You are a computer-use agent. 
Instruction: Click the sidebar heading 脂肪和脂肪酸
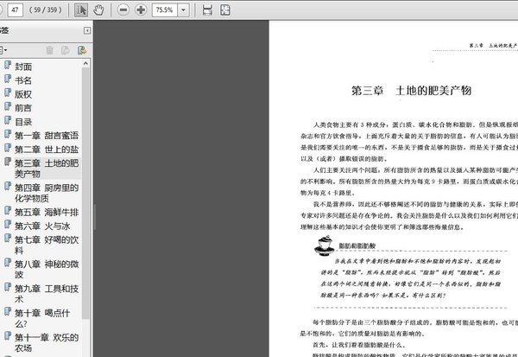[357, 245]
